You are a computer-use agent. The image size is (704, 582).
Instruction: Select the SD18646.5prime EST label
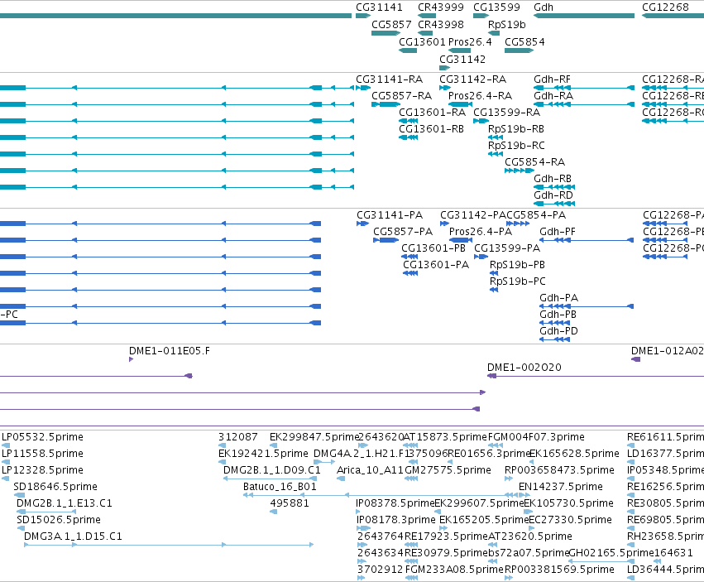[55, 487]
